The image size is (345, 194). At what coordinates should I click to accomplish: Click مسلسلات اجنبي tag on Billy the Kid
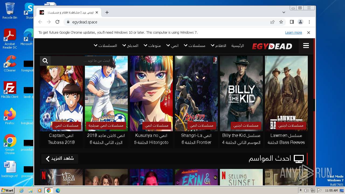coord(246,126)
